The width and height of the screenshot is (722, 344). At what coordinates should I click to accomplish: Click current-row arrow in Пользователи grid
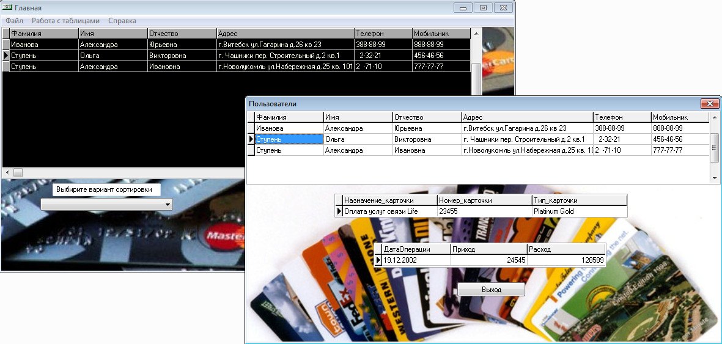pyautogui.click(x=251, y=139)
